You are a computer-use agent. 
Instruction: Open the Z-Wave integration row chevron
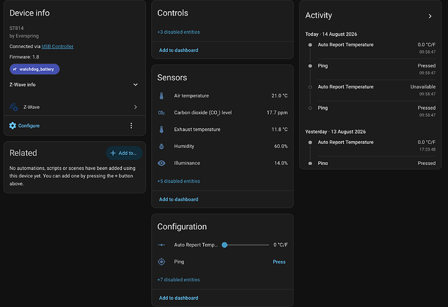(136, 107)
